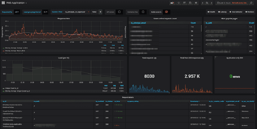This screenshot has width=257, height=129.
Task: Open the Workers dashboard link
Action: tap(249, 12)
